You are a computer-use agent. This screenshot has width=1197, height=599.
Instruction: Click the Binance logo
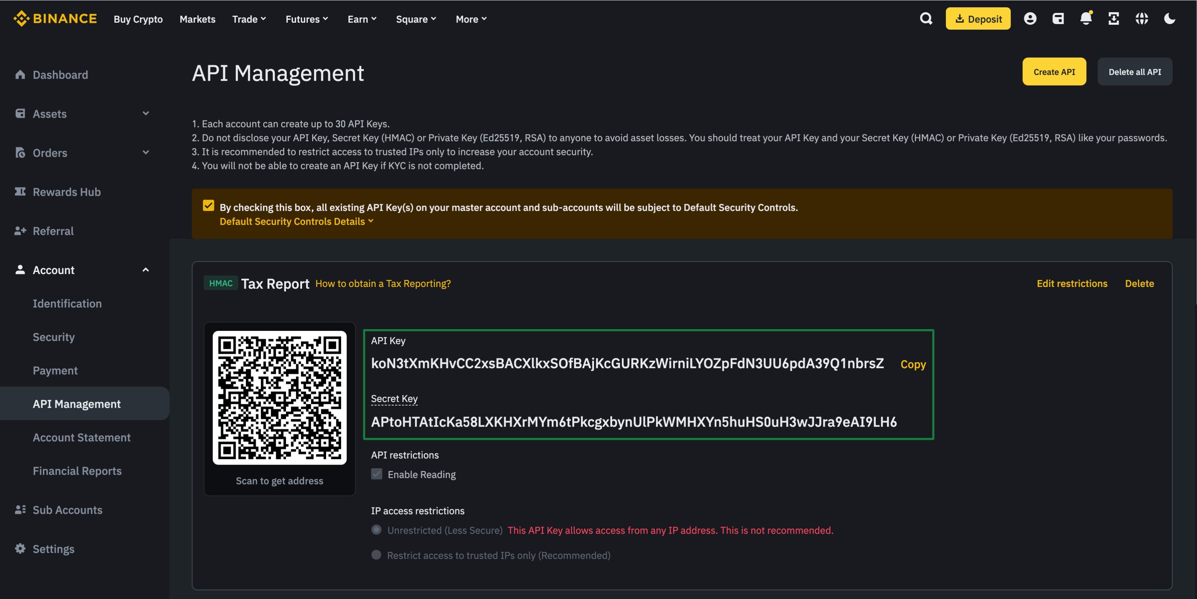point(55,19)
